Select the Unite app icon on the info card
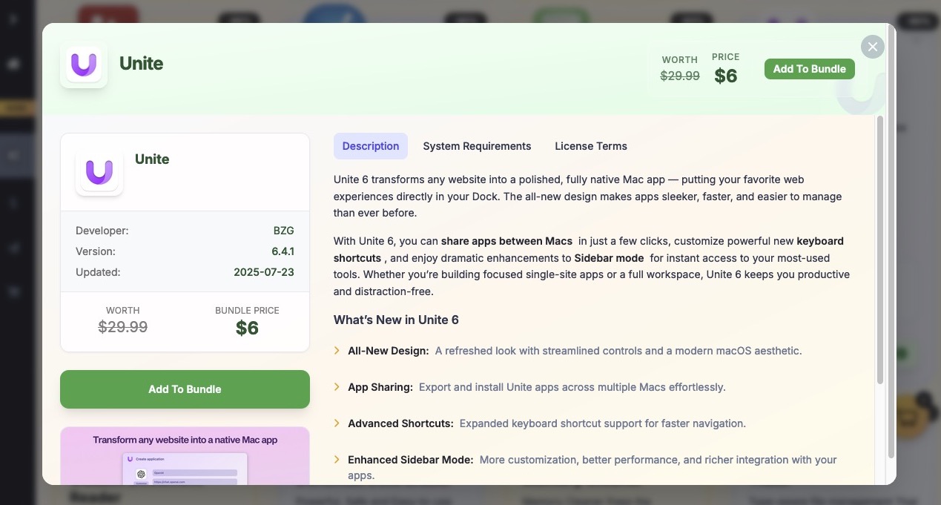Image resolution: width=941 pixels, height=505 pixels. pos(99,171)
